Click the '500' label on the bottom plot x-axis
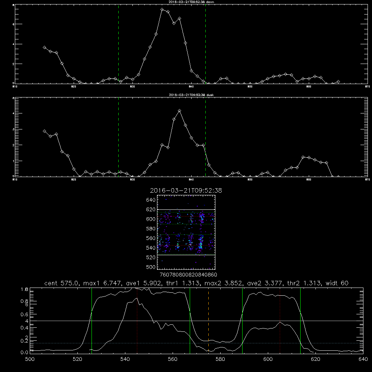Screen dimensions: 372x372 coord(30,359)
